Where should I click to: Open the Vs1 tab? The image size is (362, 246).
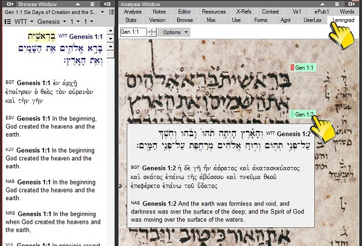297,12
